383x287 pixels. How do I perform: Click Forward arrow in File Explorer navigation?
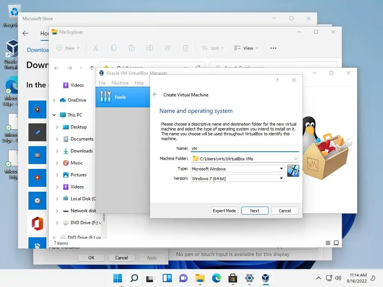[70, 68]
